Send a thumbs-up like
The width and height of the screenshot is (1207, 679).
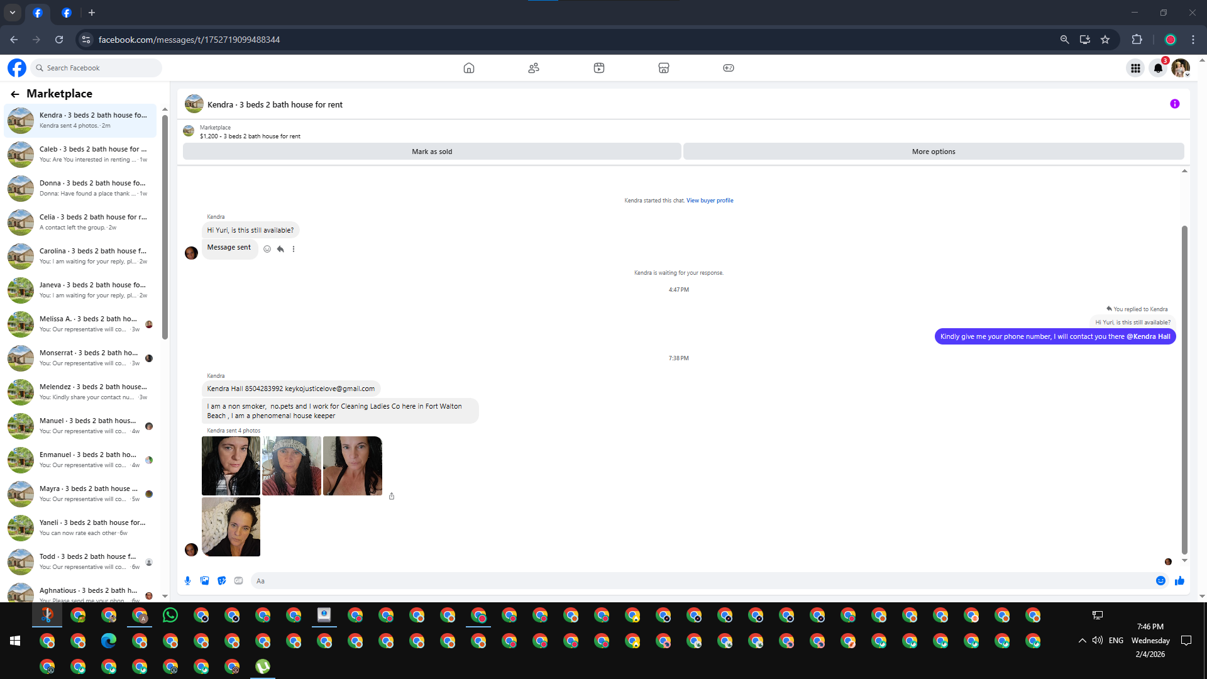[1179, 581]
